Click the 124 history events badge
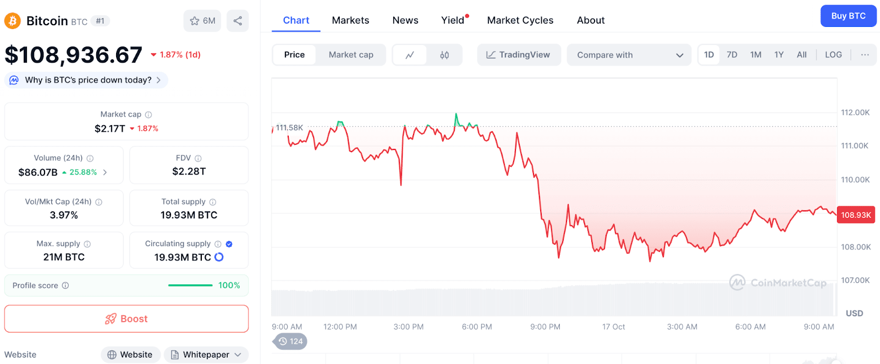 tap(290, 341)
